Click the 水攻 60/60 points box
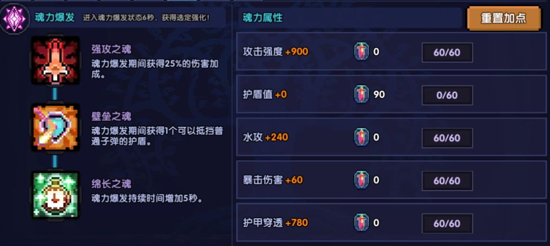Image resolution: width=550 pixels, height=246 pixels. (447, 138)
